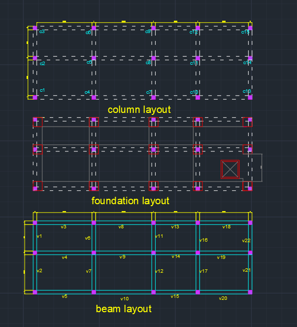
Task: Click the v10 beam label
Action: pos(125,298)
